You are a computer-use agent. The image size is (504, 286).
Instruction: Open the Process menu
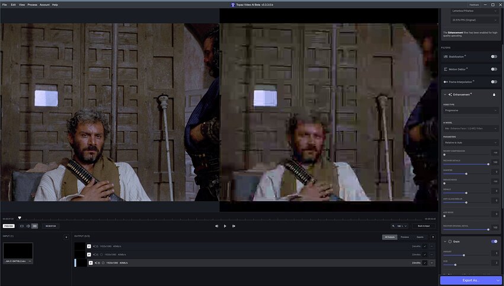click(x=32, y=5)
